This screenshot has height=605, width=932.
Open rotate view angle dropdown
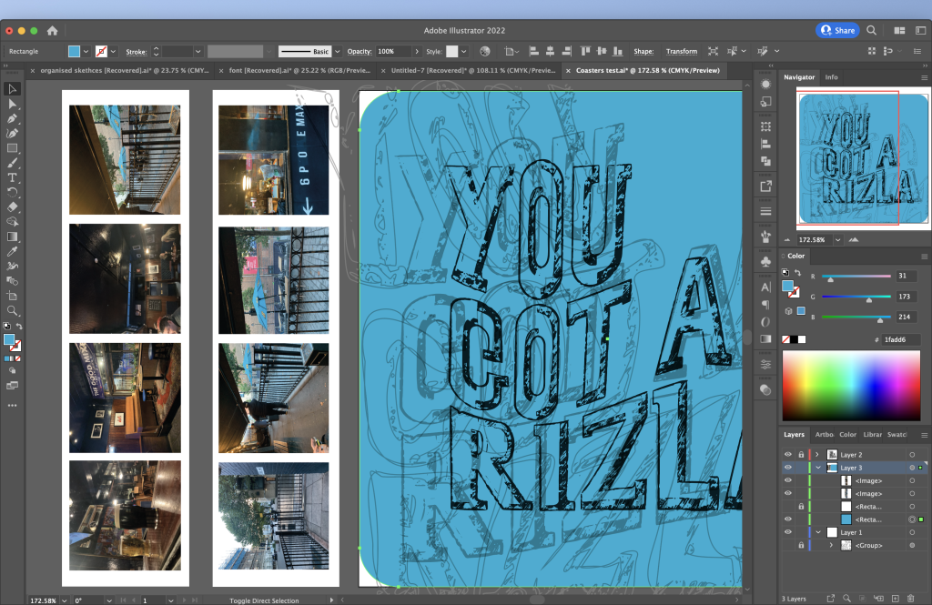click(x=109, y=600)
